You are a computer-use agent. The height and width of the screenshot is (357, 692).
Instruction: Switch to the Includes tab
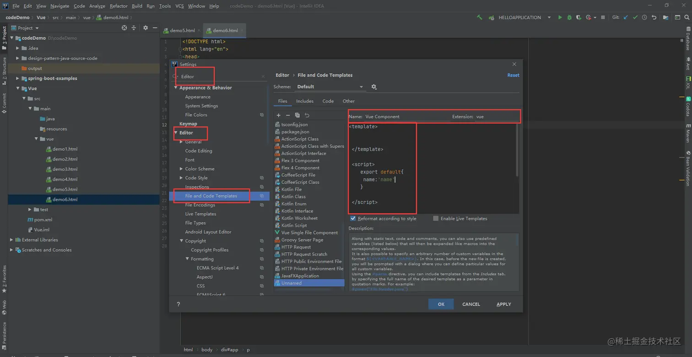point(304,101)
